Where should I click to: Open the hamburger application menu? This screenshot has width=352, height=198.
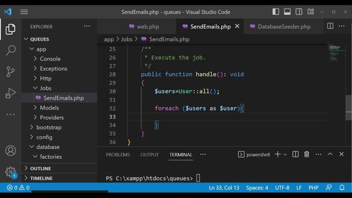(x=24, y=12)
